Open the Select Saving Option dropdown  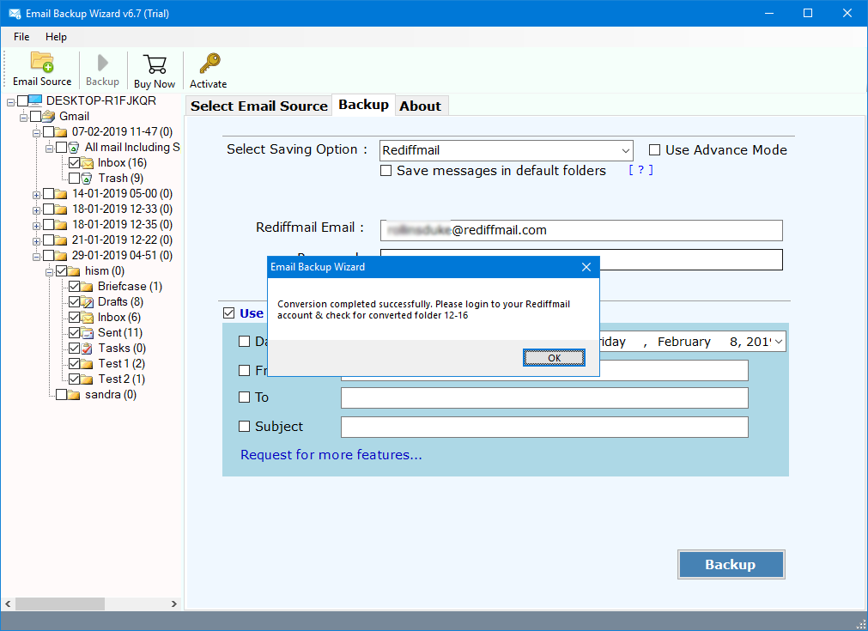[507, 150]
